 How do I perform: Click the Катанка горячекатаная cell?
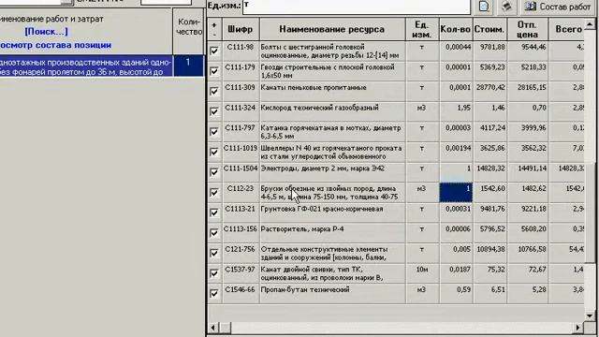pyautogui.click(x=332, y=132)
